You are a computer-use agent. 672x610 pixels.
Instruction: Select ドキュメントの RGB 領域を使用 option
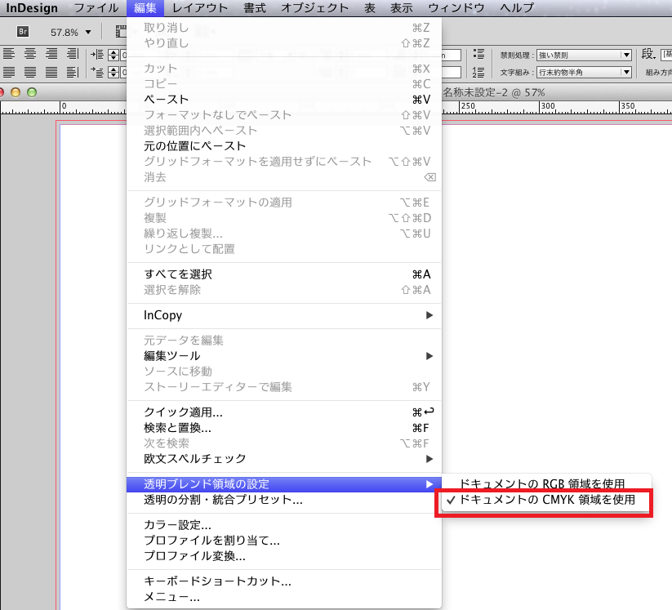(546, 484)
